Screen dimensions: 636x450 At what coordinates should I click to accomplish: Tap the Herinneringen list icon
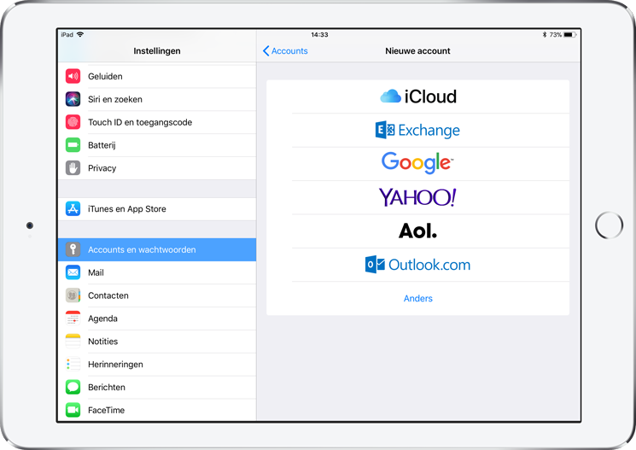click(x=73, y=364)
